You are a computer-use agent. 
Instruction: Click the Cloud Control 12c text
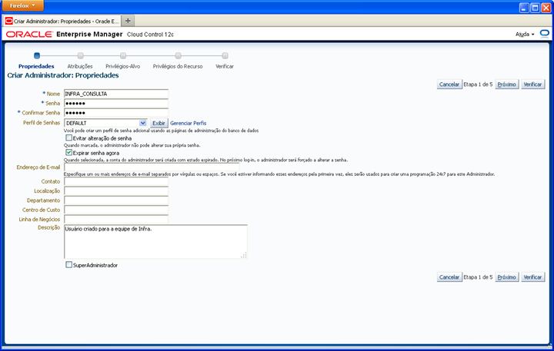tap(151, 35)
